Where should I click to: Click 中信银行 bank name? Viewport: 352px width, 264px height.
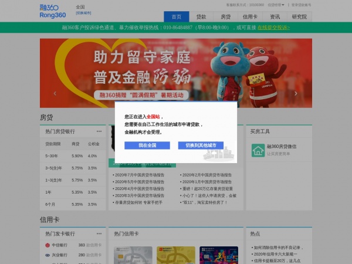pyautogui.click(x=59, y=245)
